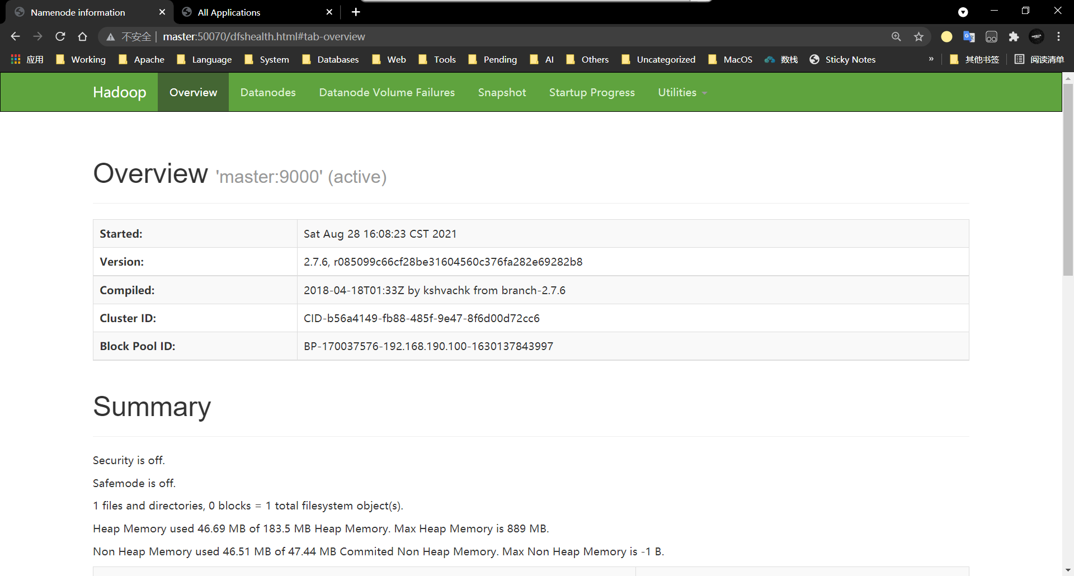The width and height of the screenshot is (1074, 576).
Task: Open the Language bookmark folder
Action: coord(204,59)
